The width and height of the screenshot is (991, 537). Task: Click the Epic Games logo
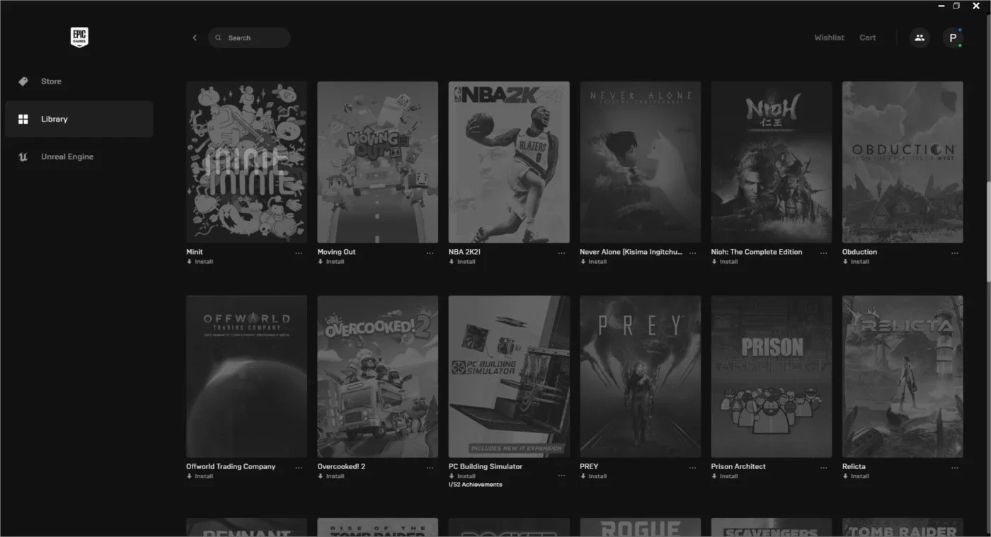click(x=79, y=37)
